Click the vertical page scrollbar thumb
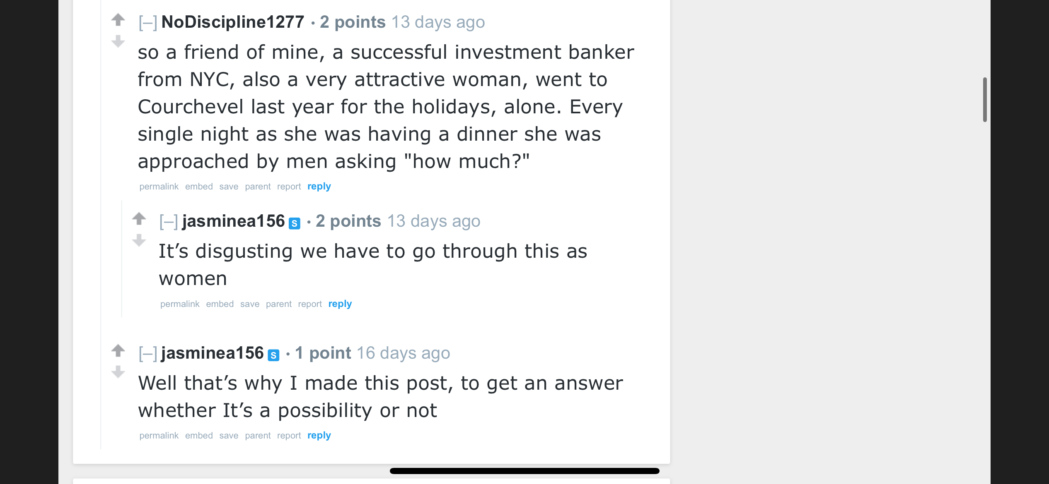 click(985, 99)
